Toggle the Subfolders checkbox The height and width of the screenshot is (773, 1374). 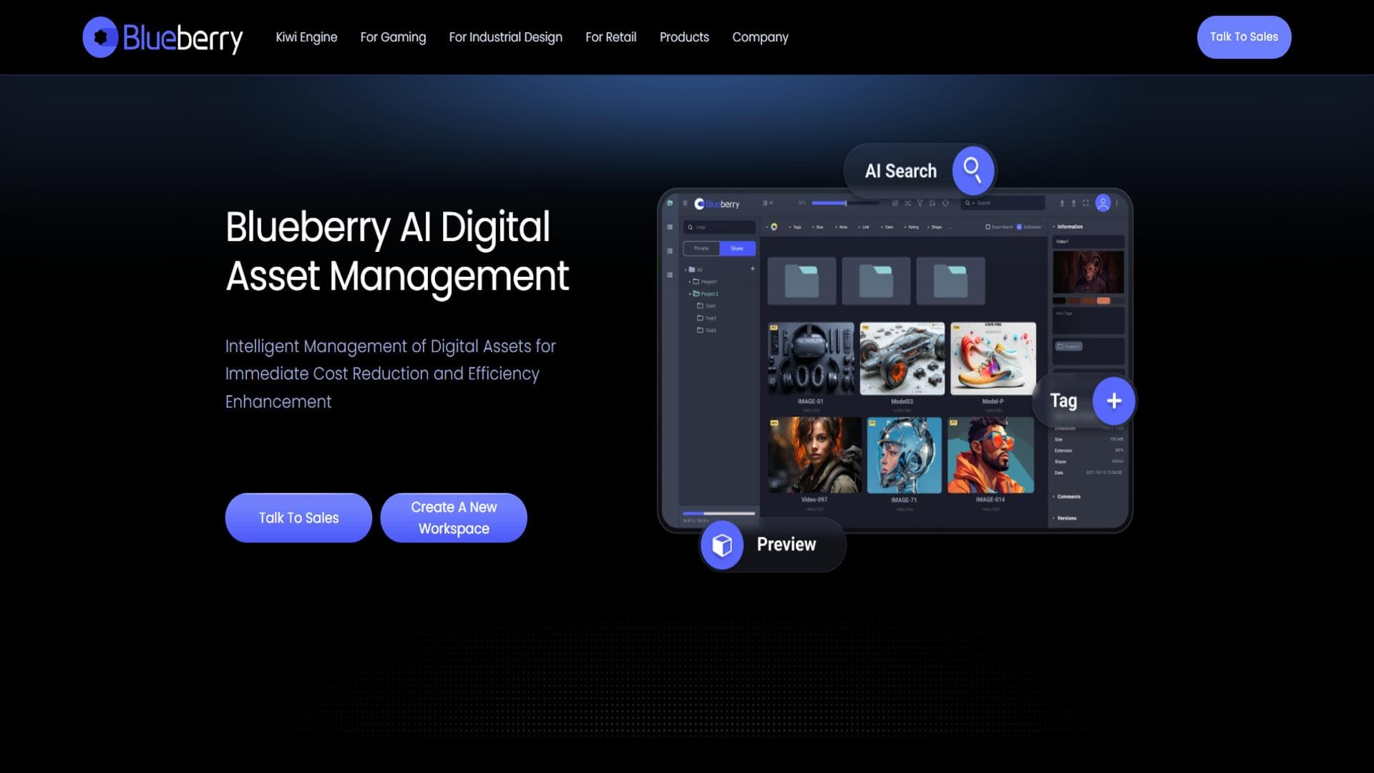(1019, 227)
